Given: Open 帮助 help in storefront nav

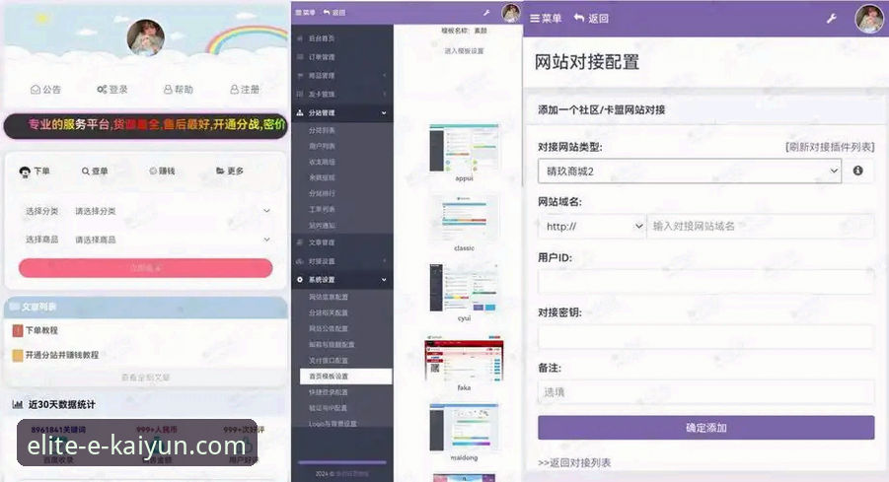Looking at the screenshot, I should pyautogui.click(x=178, y=90).
